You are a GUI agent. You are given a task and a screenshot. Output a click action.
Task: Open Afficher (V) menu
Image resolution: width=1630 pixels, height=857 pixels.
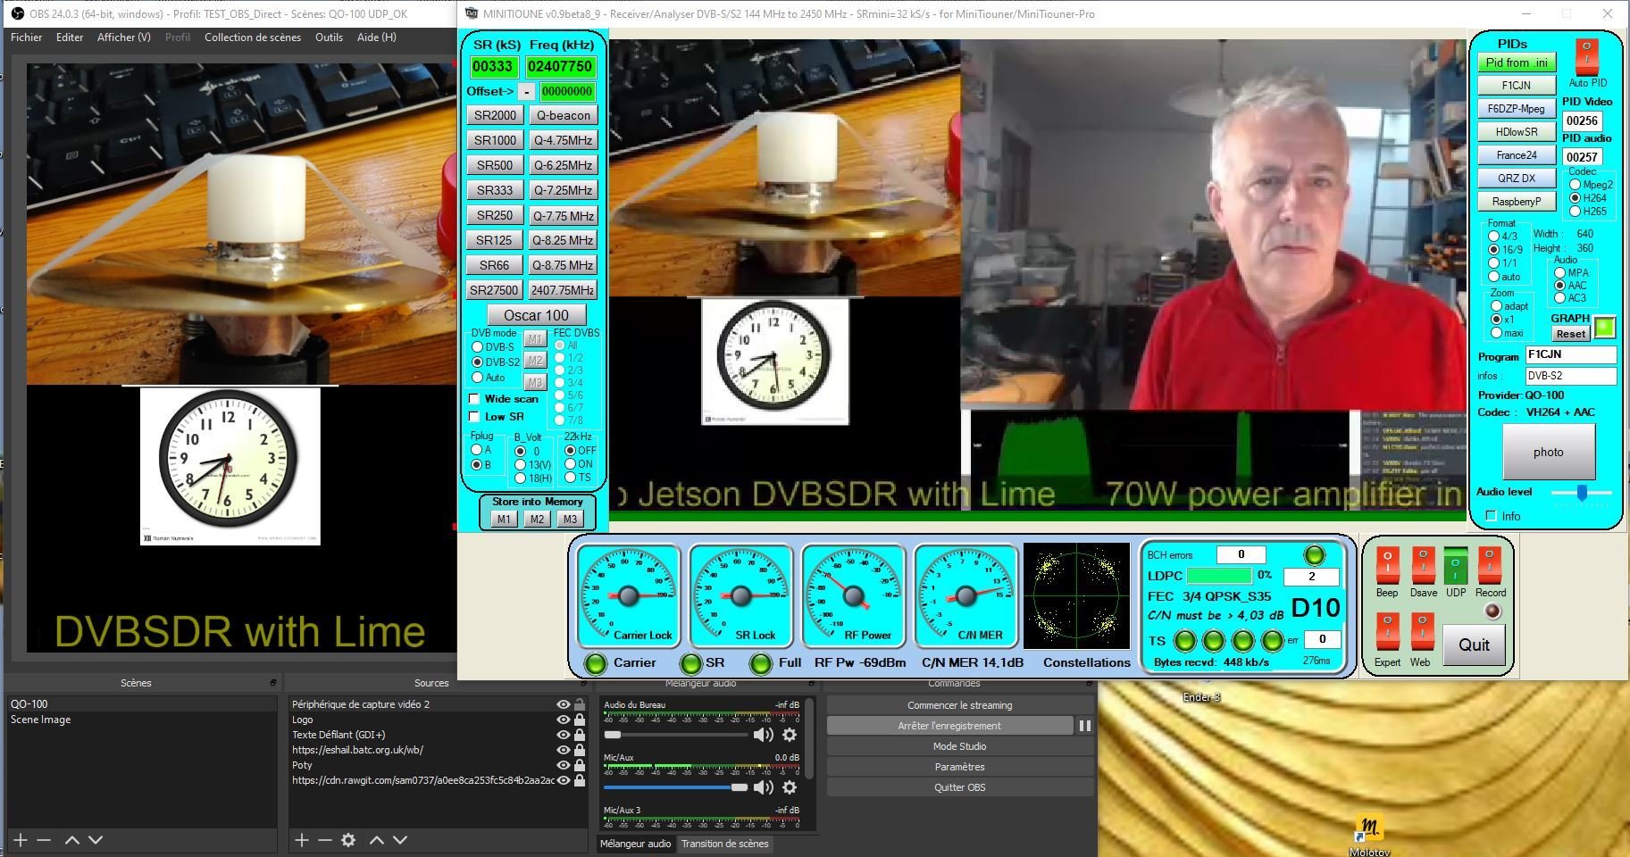124,37
